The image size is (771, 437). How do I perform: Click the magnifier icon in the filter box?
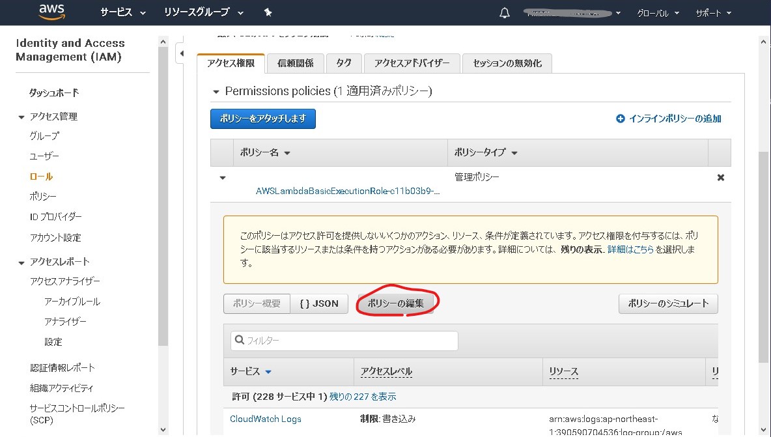240,340
